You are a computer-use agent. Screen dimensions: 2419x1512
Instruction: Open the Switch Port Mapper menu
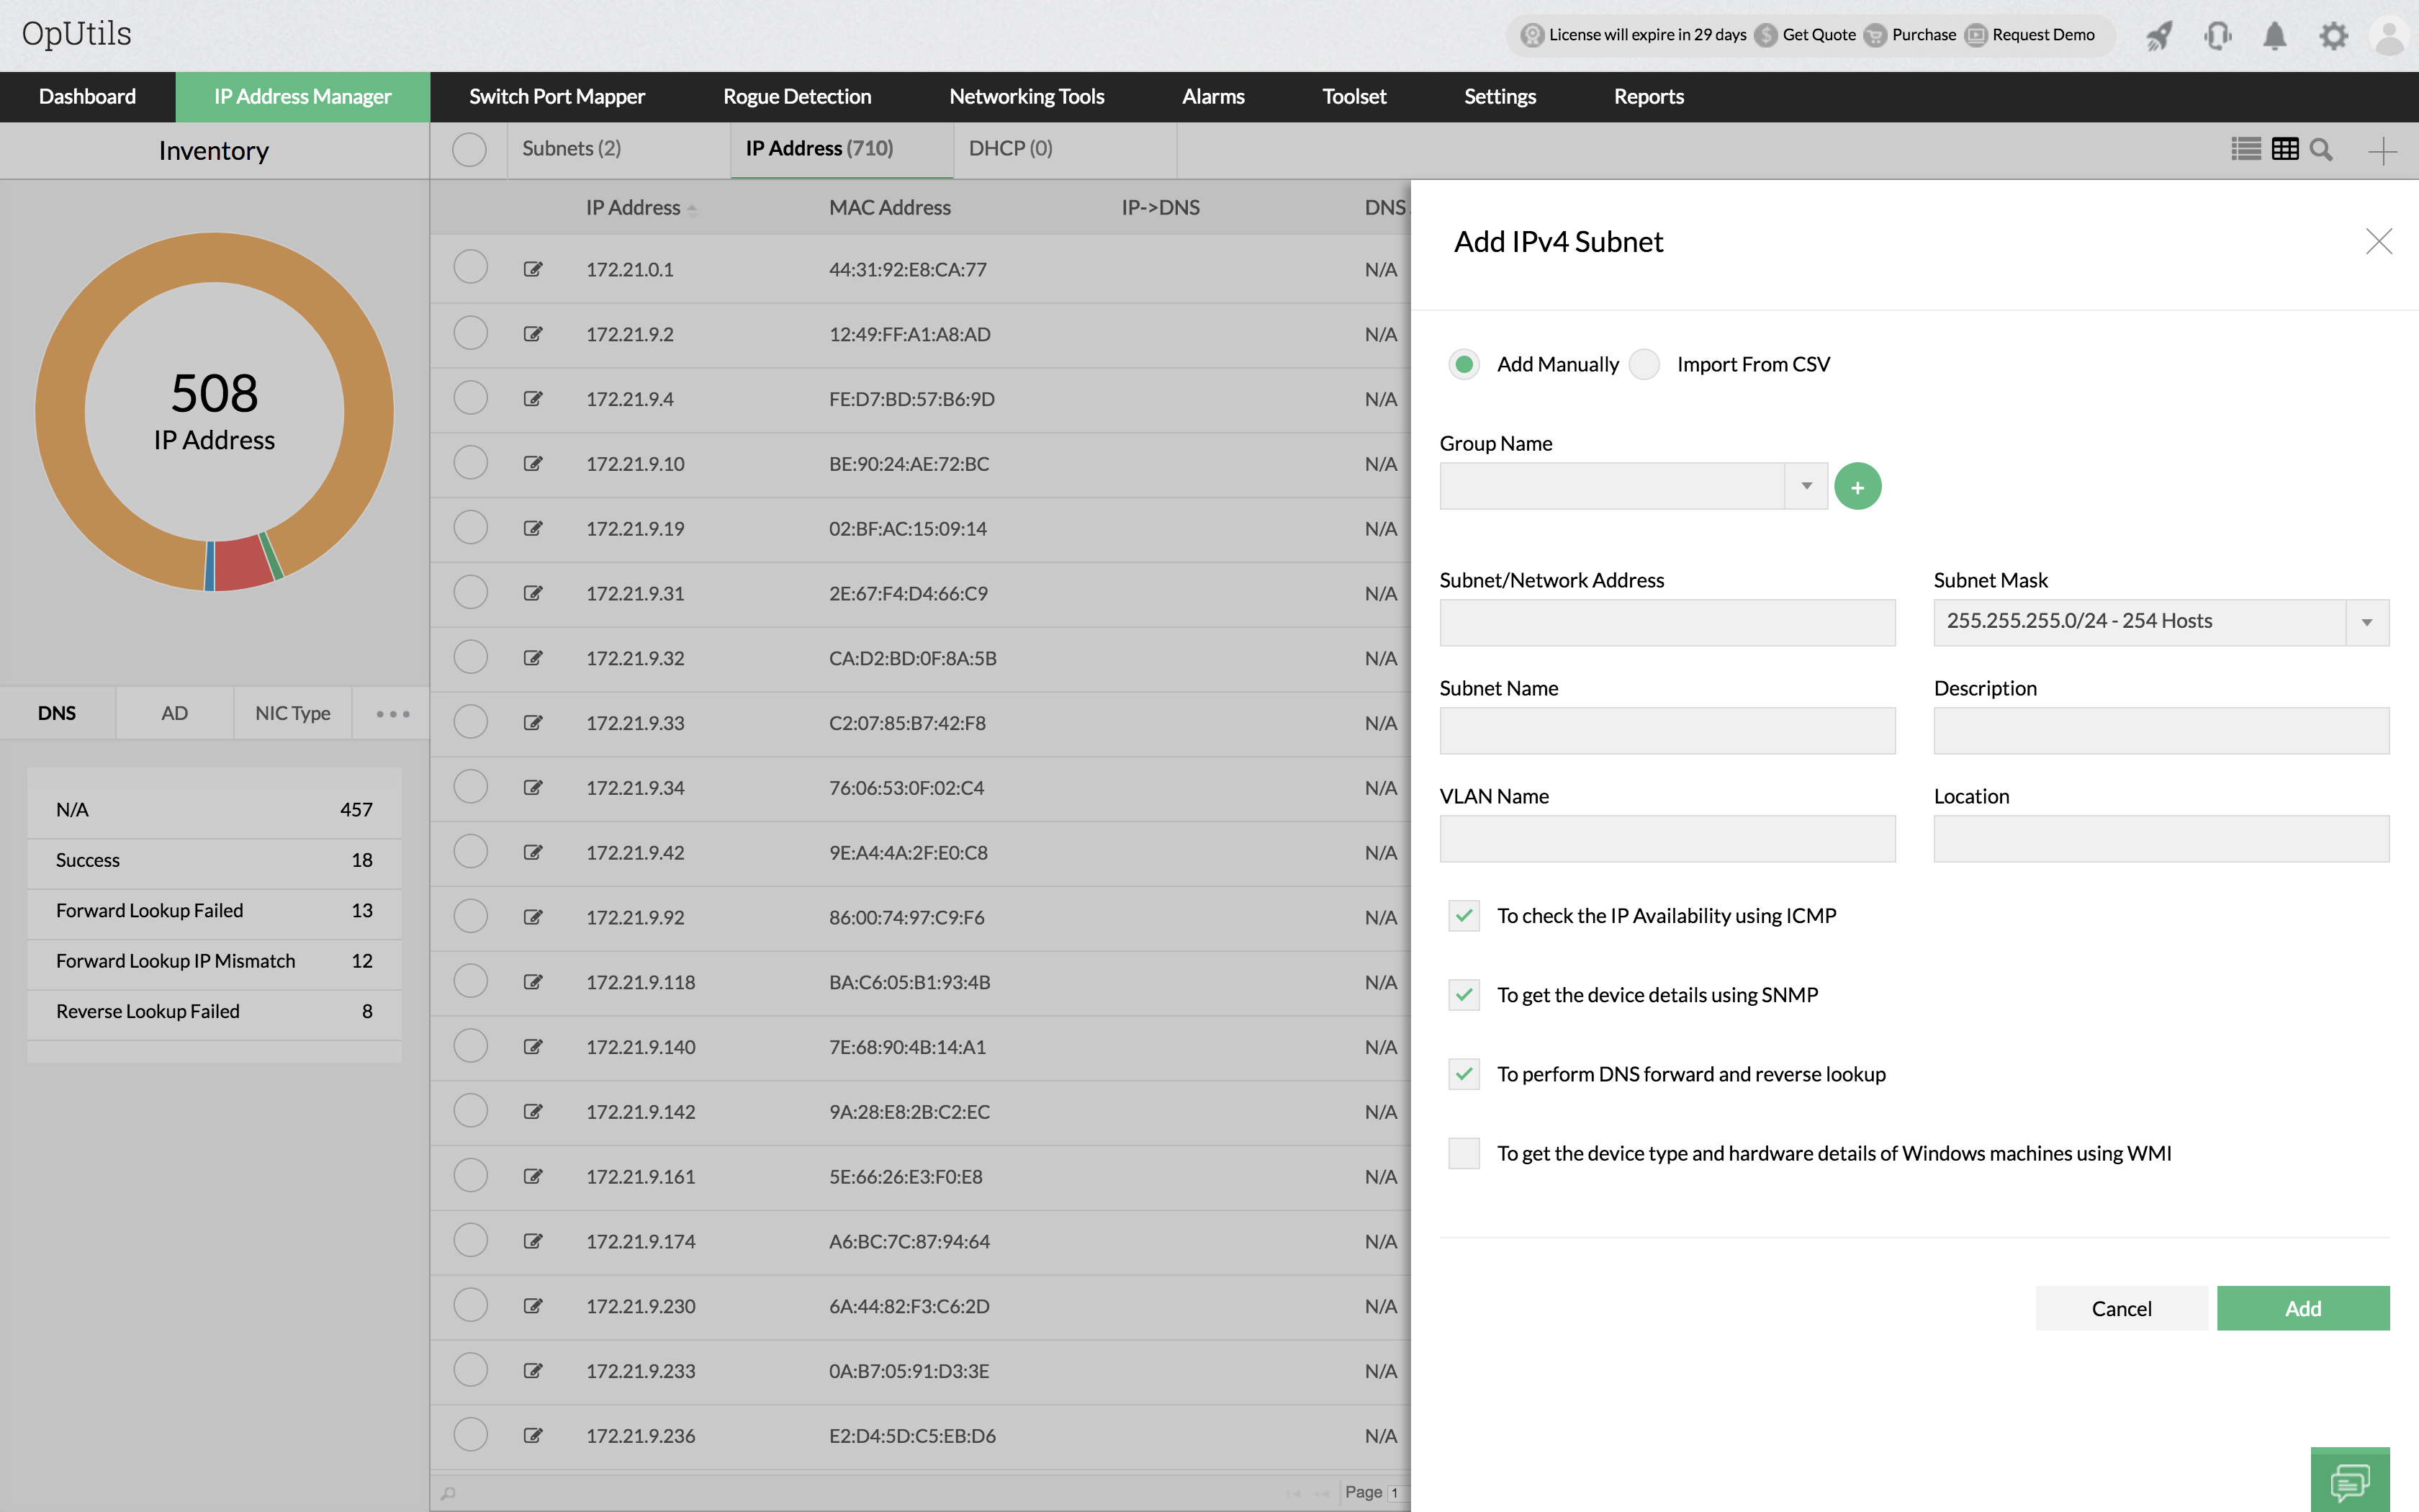[x=557, y=97]
